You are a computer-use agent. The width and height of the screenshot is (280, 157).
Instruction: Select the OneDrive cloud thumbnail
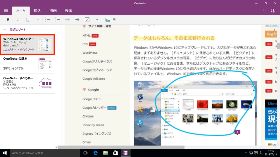pos(45,83)
